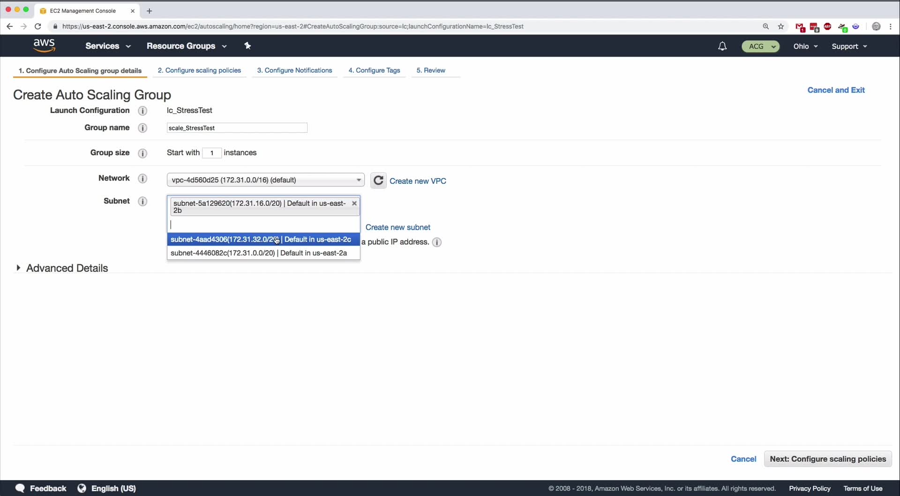Show info for Launch Configuration
900x496 pixels.
pos(143,111)
